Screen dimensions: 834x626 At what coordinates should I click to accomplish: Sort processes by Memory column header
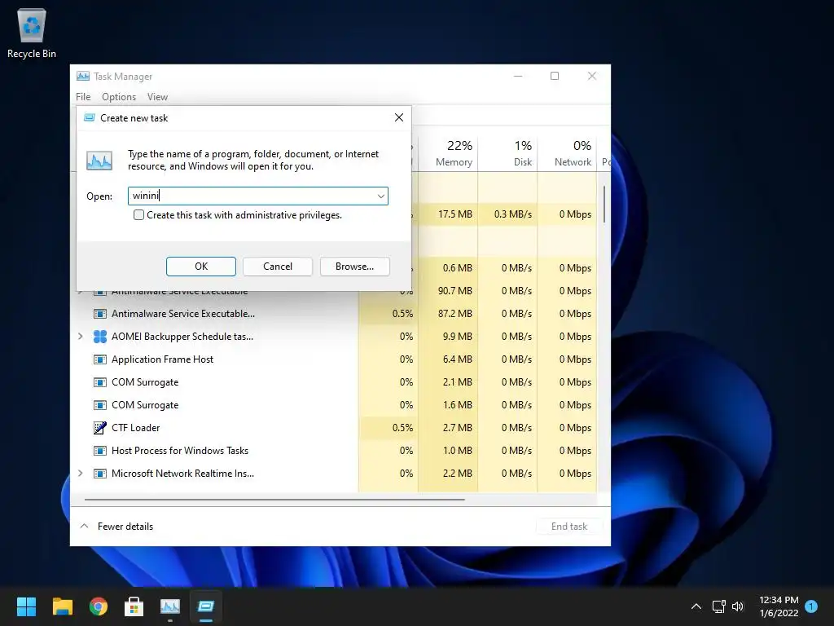pyautogui.click(x=449, y=152)
